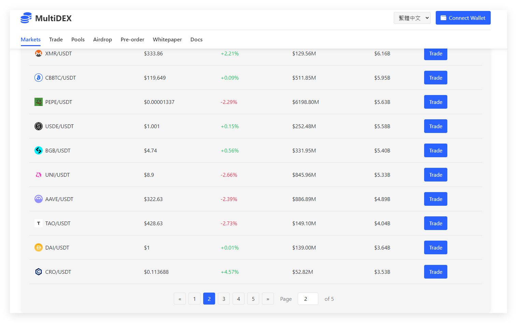Click the Monero XMR coin icon

39,53
